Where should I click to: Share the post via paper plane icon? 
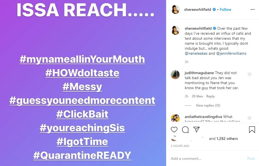point(196,129)
